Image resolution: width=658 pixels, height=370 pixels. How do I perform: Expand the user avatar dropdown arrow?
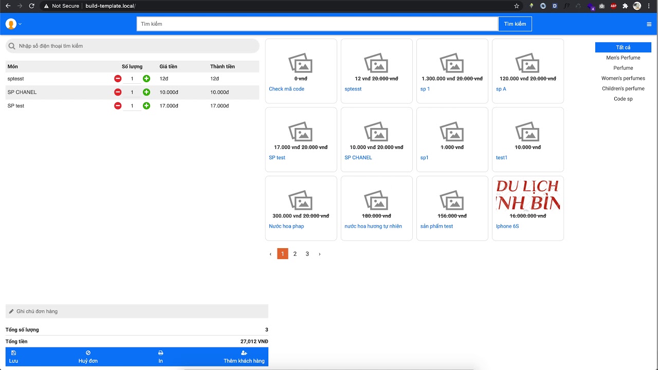point(20,24)
